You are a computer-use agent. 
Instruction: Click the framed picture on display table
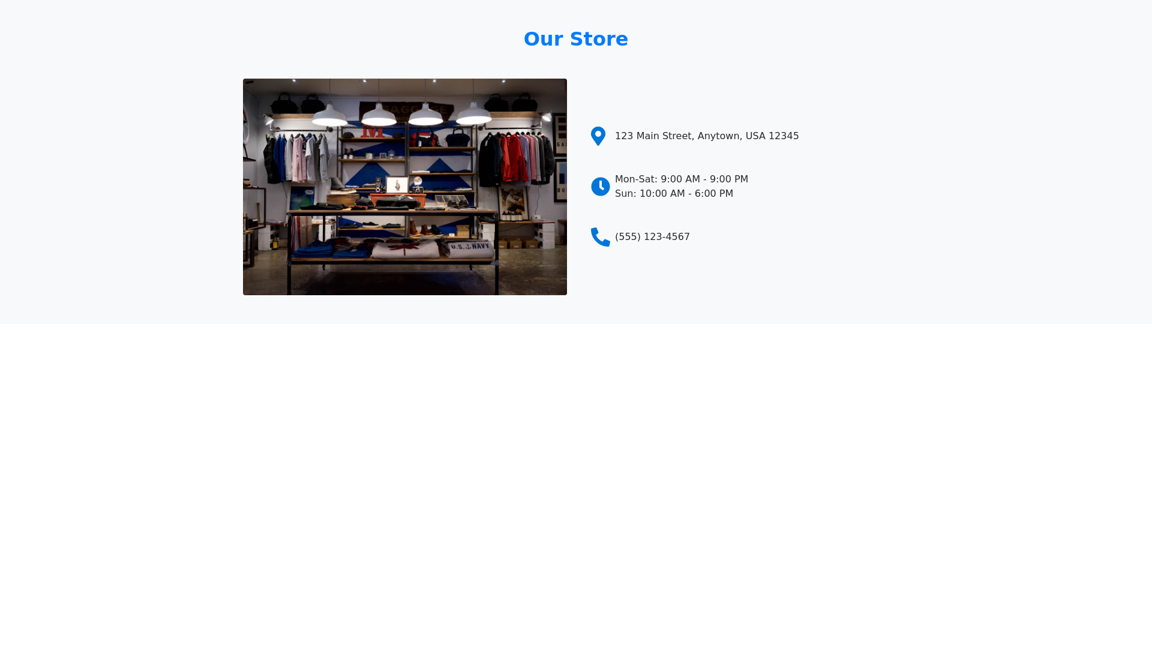397,185
